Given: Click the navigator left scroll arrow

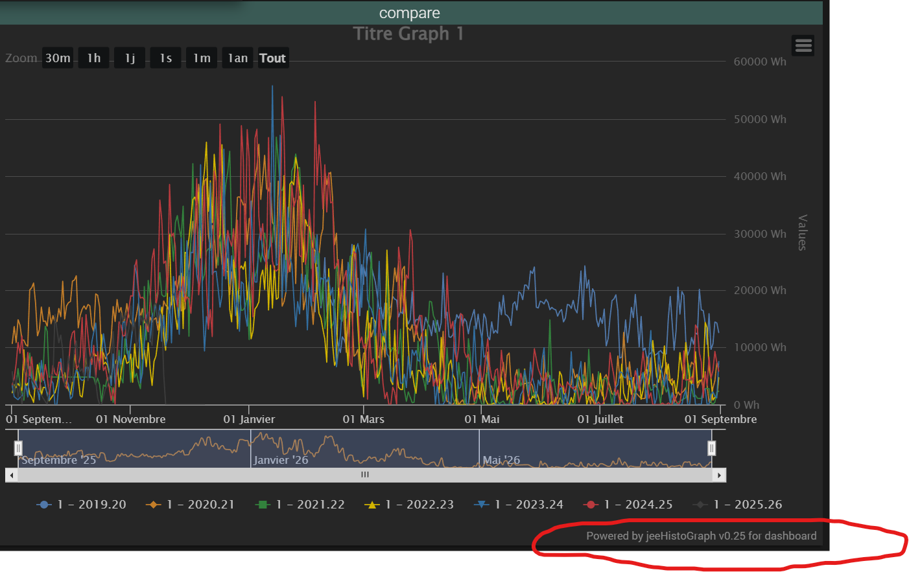Looking at the screenshot, I should click(x=11, y=475).
